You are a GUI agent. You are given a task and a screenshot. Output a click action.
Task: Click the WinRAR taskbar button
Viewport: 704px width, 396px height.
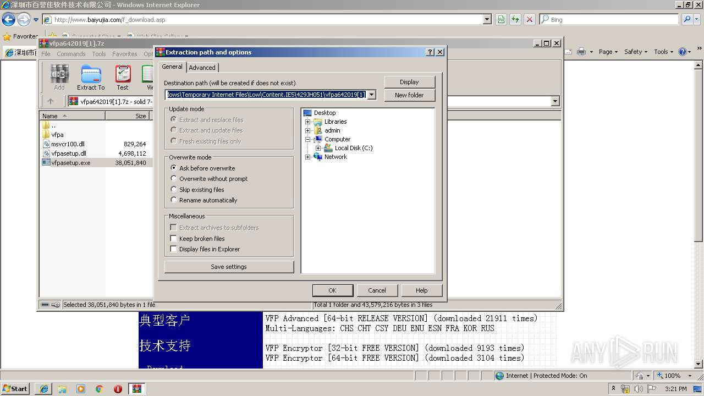click(x=137, y=389)
